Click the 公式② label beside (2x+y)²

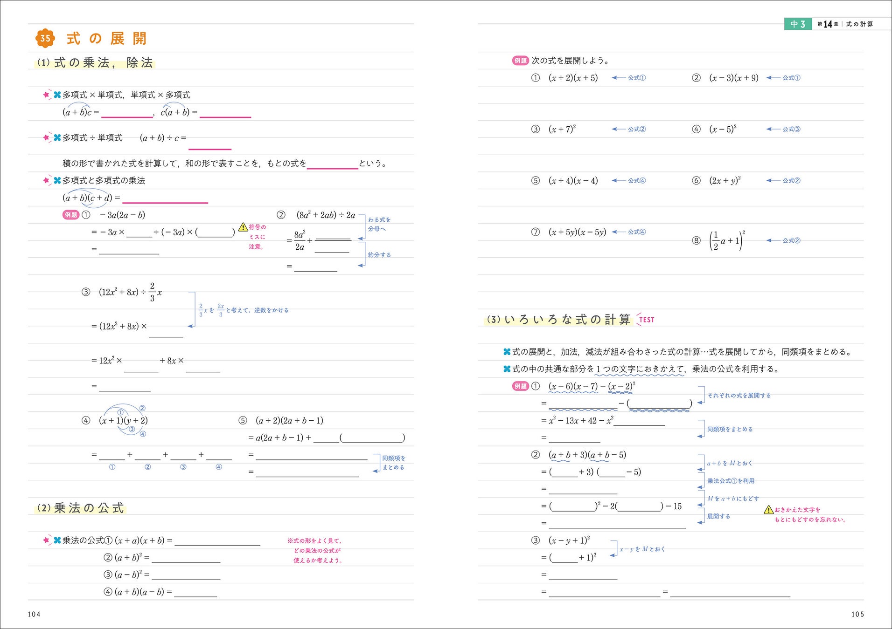[x=791, y=180]
